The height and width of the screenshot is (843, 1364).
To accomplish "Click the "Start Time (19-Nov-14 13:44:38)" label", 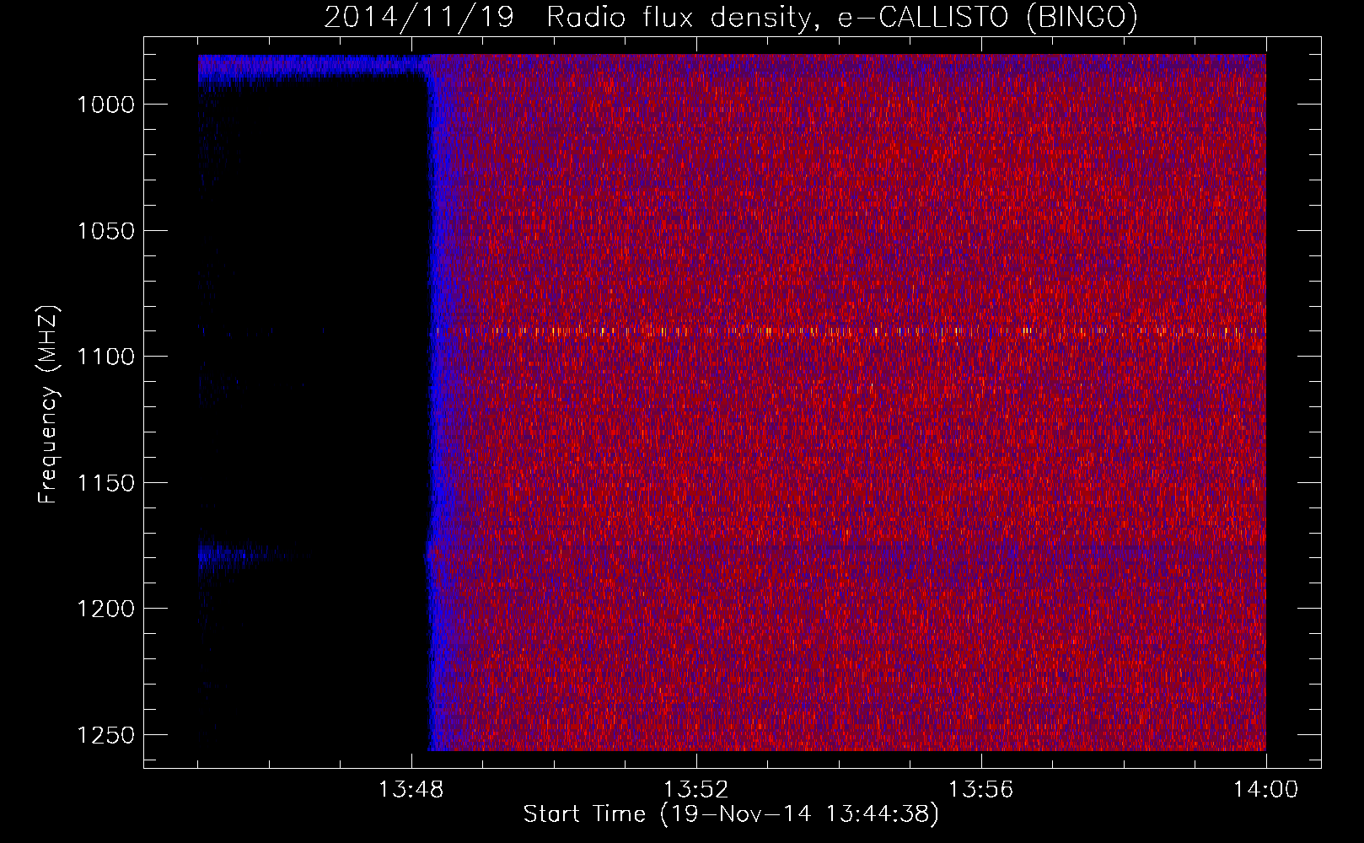I will pos(731,814).
